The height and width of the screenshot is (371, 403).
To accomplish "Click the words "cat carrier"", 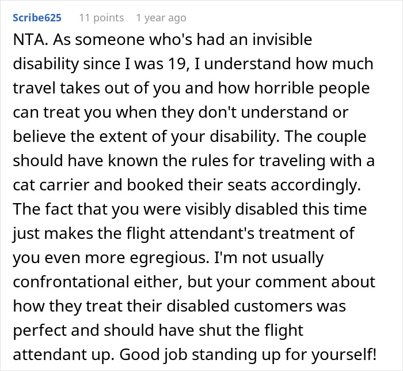I will tap(51, 185).
